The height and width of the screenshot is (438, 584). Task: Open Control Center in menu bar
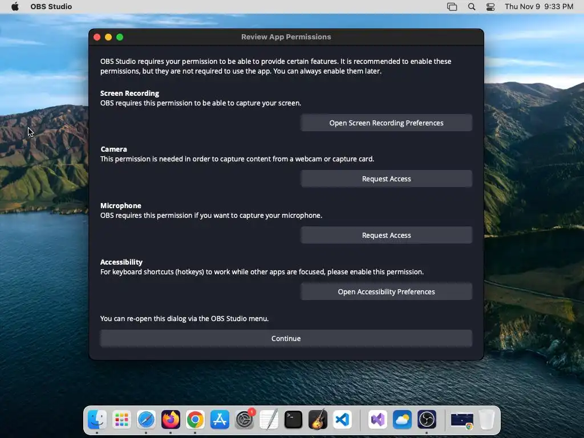490,6
